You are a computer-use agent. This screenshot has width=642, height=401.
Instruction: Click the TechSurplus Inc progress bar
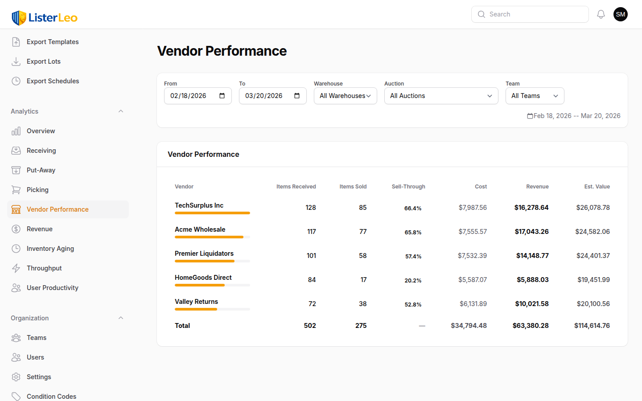click(x=212, y=213)
